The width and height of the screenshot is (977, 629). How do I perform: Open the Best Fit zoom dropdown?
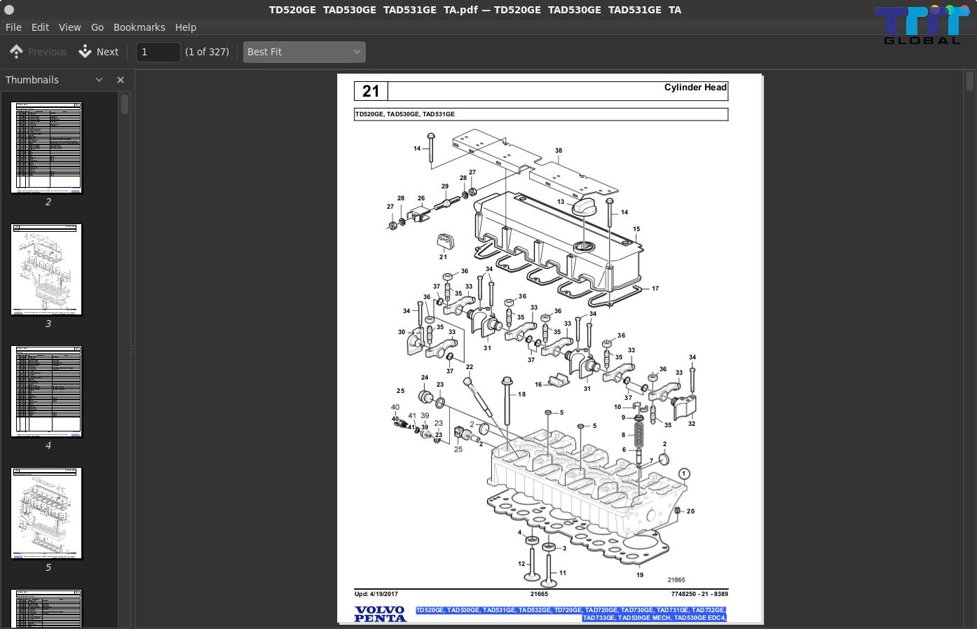303,52
